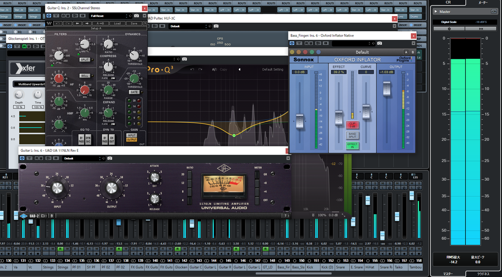Toggle the BELL button in SSL HF section
The height and width of the screenshot is (277, 502).
84,76
